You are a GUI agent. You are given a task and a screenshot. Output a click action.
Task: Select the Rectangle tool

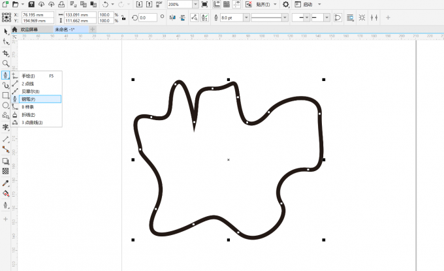[6, 95]
